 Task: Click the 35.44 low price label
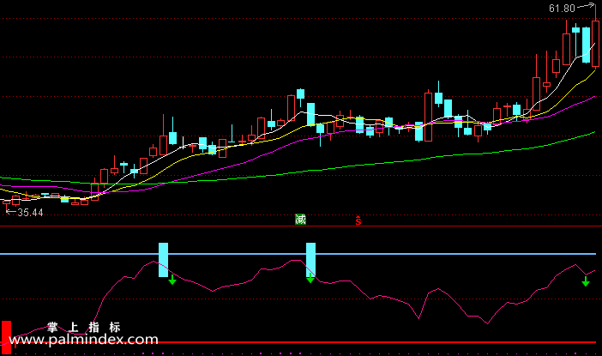tap(30, 213)
